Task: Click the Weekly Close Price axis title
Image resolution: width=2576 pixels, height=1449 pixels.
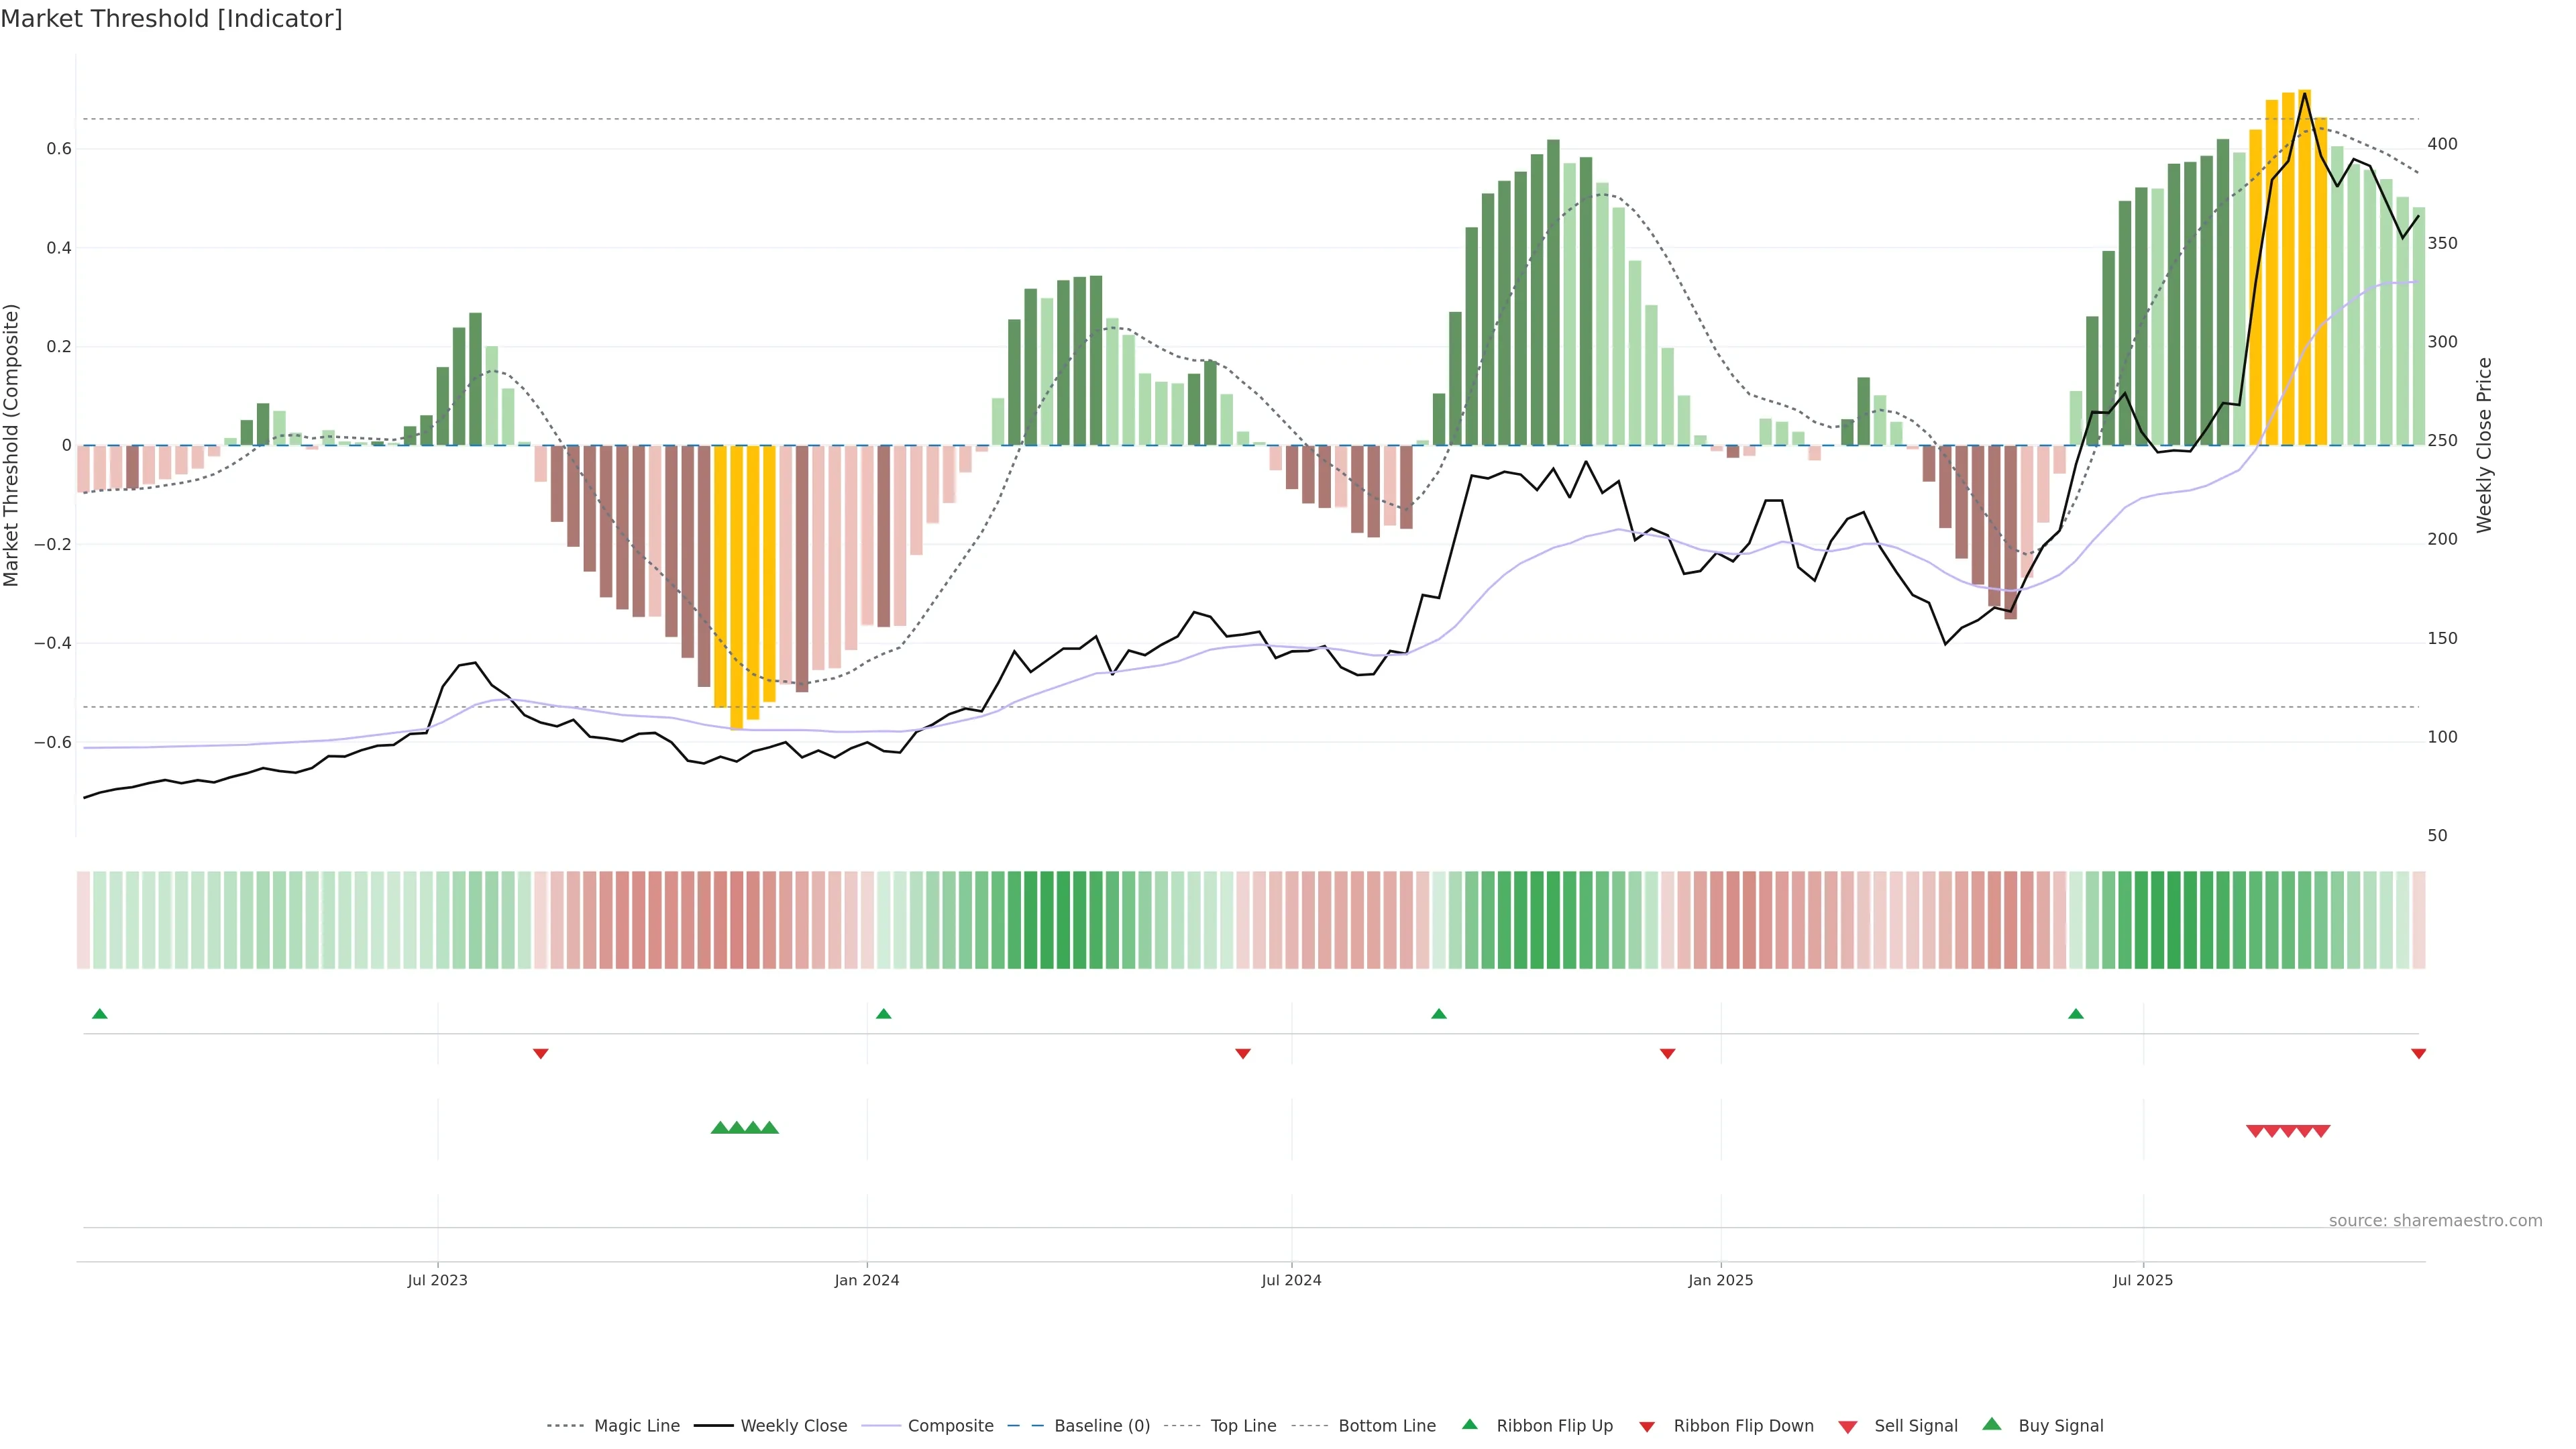Action: (2484, 445)
